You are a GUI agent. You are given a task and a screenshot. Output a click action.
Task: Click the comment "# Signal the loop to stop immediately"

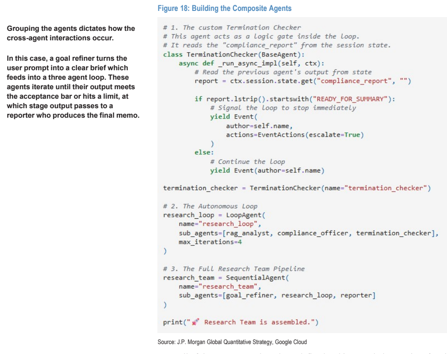click(x=283, y=108)
